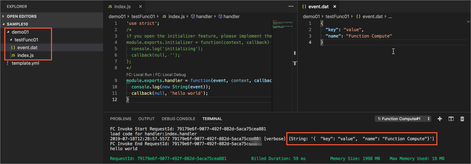Open the editor More Actions ellipsis menu

[x=291, y=6]
